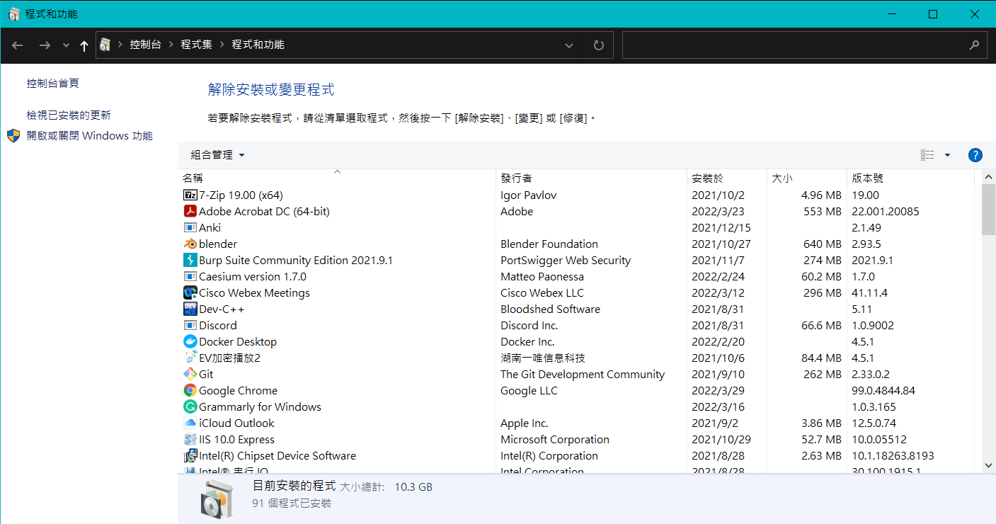
Task: Click The Git Development Community cell
Action: coord(583,374)
